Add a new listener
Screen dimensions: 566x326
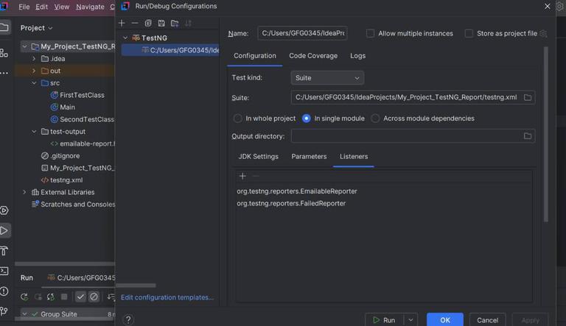point(242,176)
